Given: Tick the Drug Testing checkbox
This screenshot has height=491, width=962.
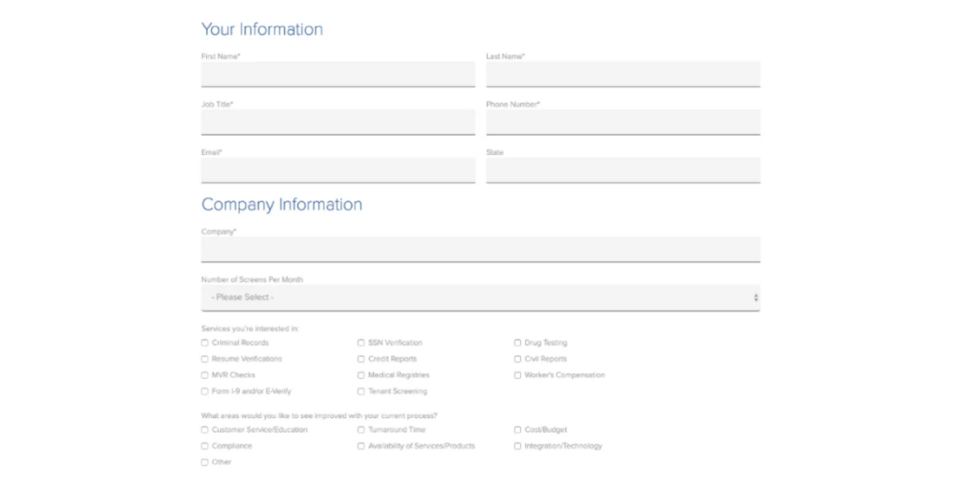Looking at the screenshot, I should point(518,343).
